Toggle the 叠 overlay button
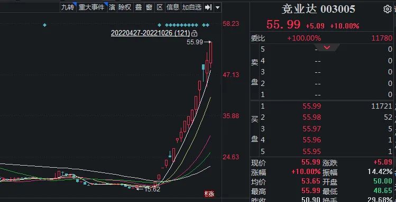The height and width of the screenshot is (202, 396). 139,7
